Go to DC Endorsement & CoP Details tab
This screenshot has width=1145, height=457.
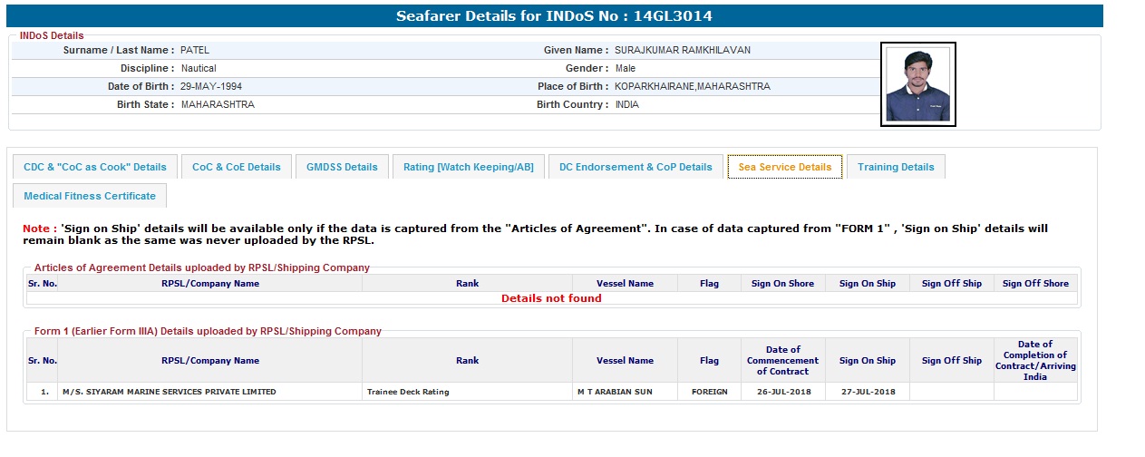(x=636, y=167)
